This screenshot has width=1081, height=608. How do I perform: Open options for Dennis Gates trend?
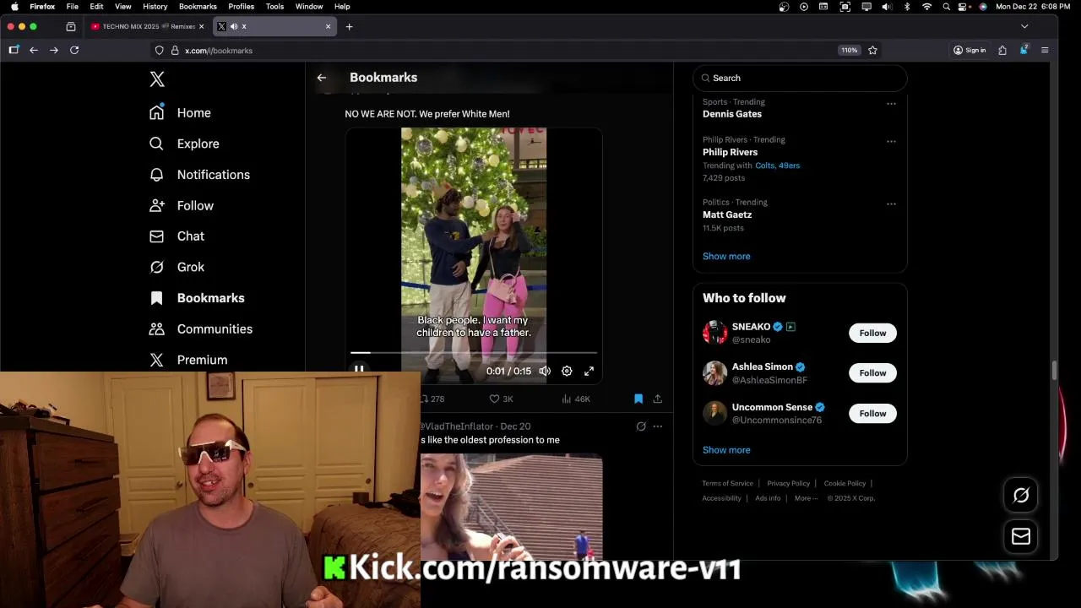(891, 104)
